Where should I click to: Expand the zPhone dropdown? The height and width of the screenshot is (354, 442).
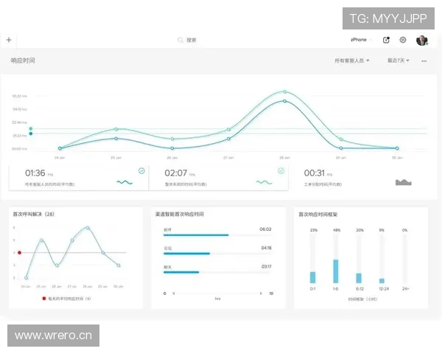click(x=361, y=40)
